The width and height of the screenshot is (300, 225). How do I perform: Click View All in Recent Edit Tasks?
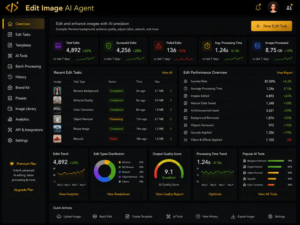167,73
